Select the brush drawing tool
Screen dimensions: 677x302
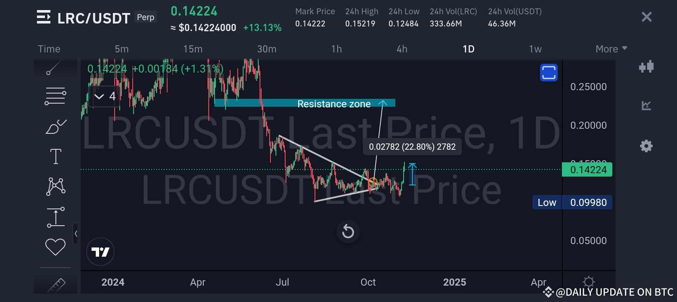coord(56,126)
